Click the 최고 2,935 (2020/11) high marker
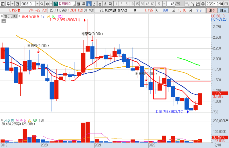 [x=65, y=20]
